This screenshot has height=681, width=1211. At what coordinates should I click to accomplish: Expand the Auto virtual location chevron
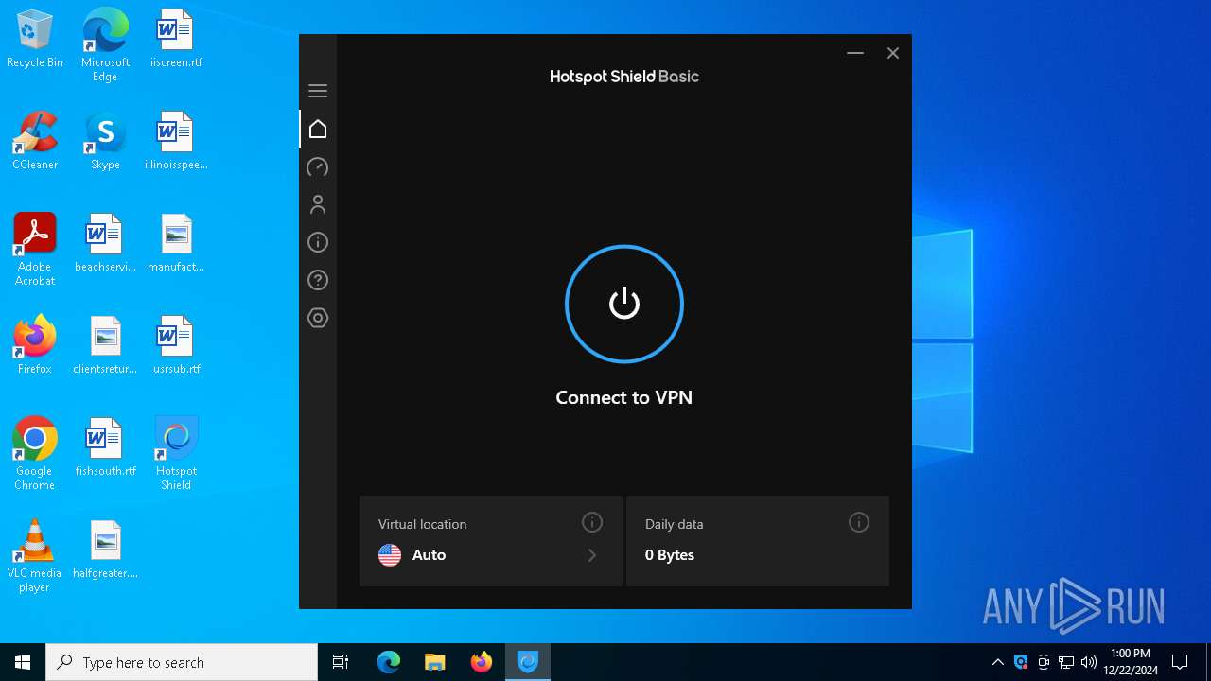(x=592, y=555)
